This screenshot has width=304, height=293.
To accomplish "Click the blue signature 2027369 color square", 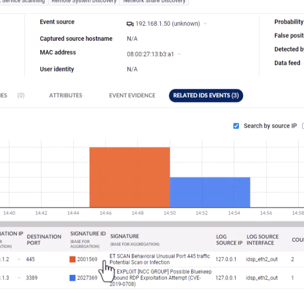I will tap(72, 278).
